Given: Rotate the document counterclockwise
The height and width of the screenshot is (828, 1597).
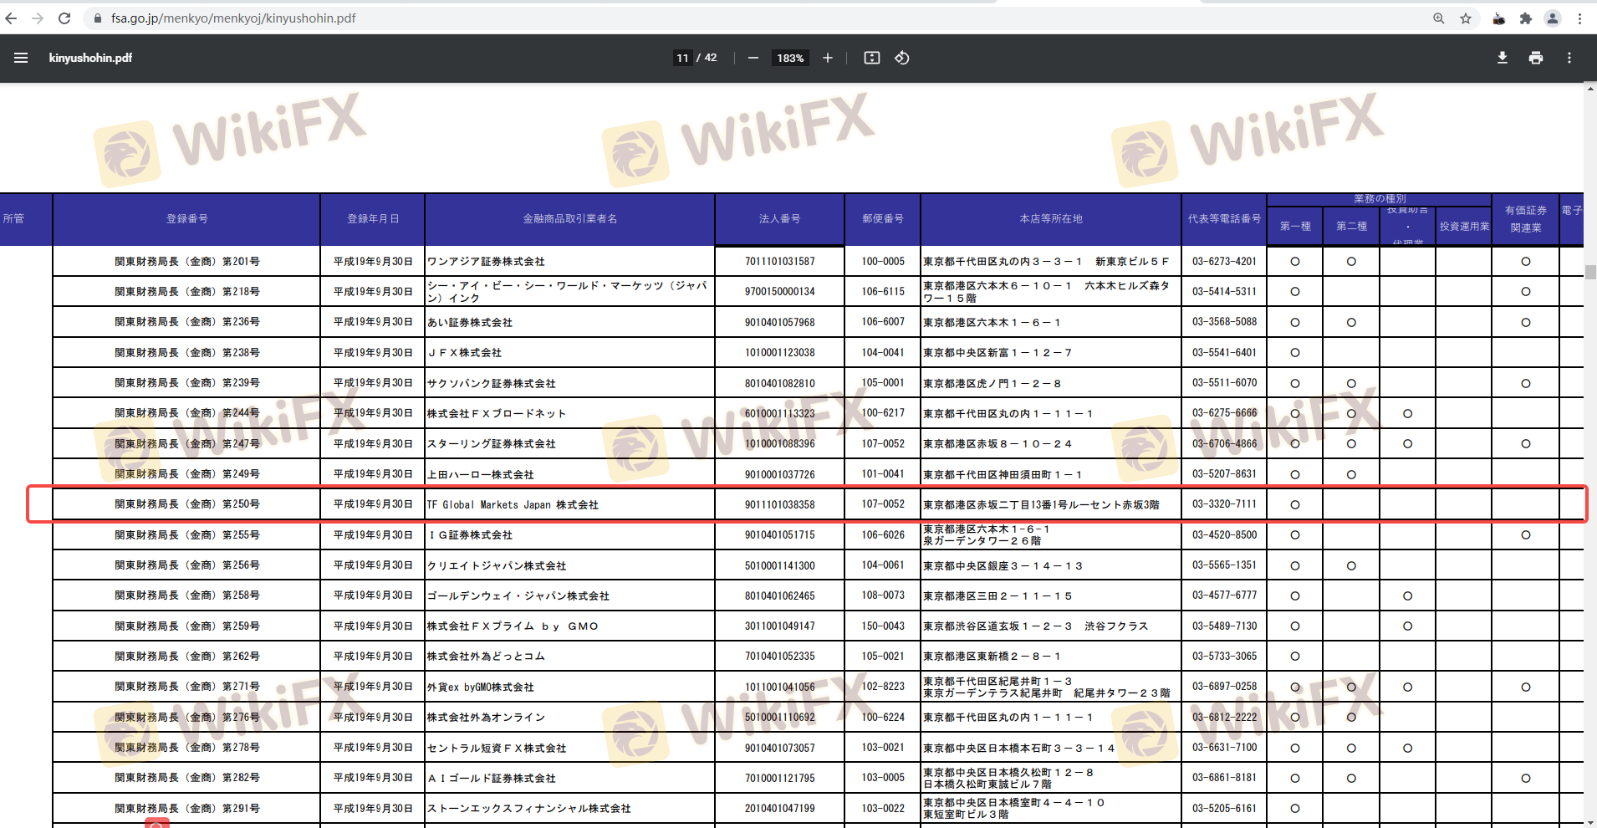Looking at the screenshot, I should 902,58.
